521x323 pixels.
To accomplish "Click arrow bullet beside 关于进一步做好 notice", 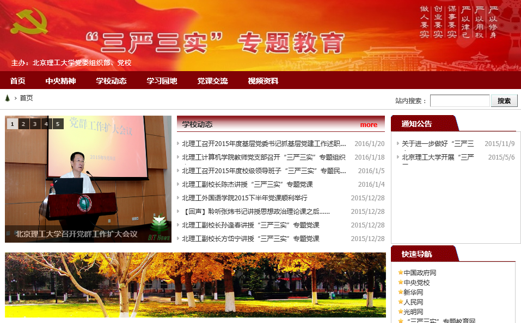I will point(398,144).
